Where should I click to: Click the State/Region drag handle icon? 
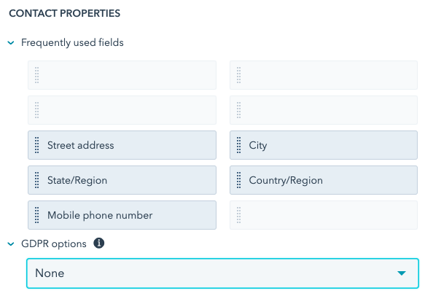36,180
